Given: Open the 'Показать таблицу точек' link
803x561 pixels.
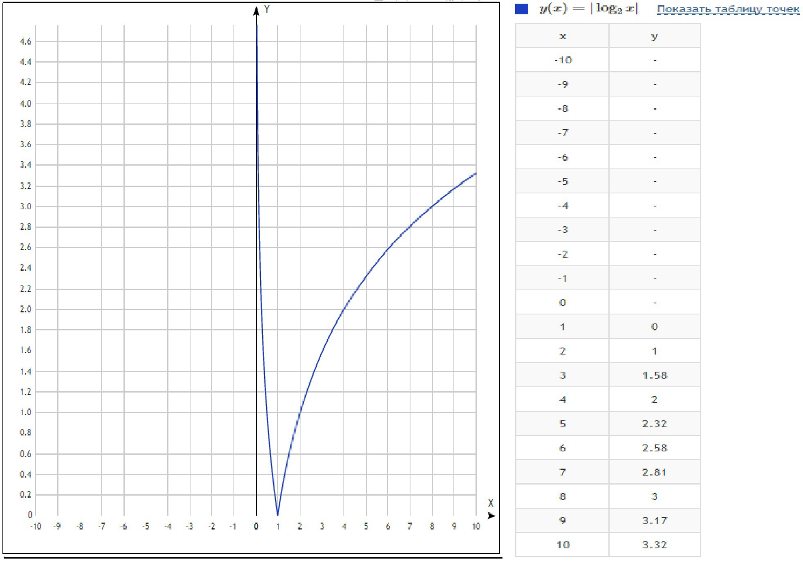Looking at the screenshot, I should tap(728, 9).
